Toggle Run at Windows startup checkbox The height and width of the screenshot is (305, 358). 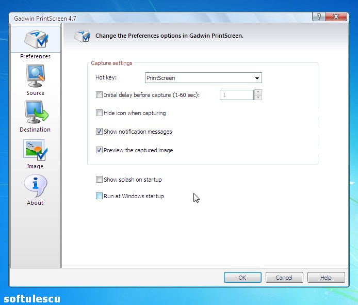coord(99,196)
